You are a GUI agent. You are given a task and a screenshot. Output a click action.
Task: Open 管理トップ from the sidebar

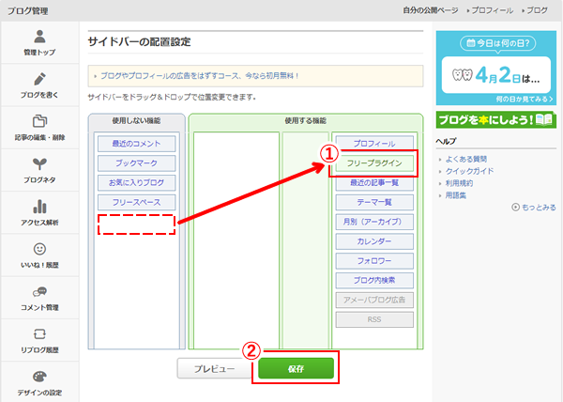39,37
